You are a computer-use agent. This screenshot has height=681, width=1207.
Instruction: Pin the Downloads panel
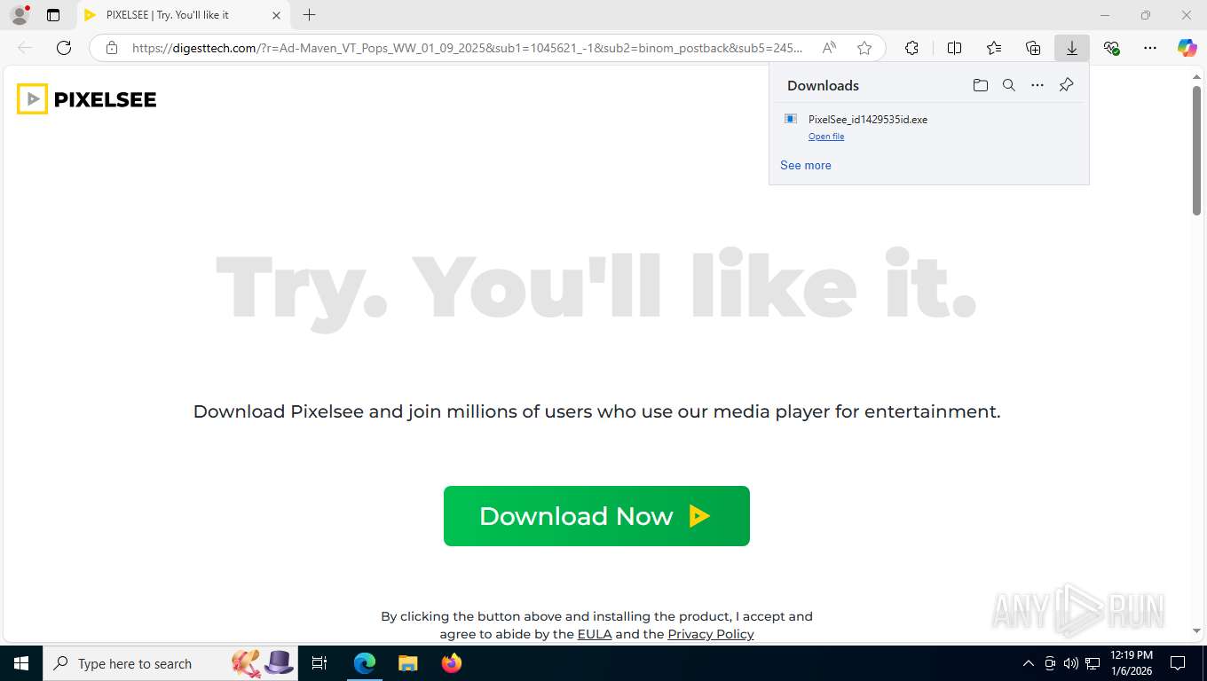point(1066,85)
